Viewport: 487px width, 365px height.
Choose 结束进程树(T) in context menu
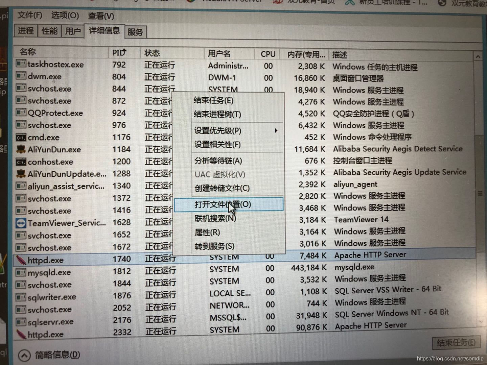click(x=229, y=114)
